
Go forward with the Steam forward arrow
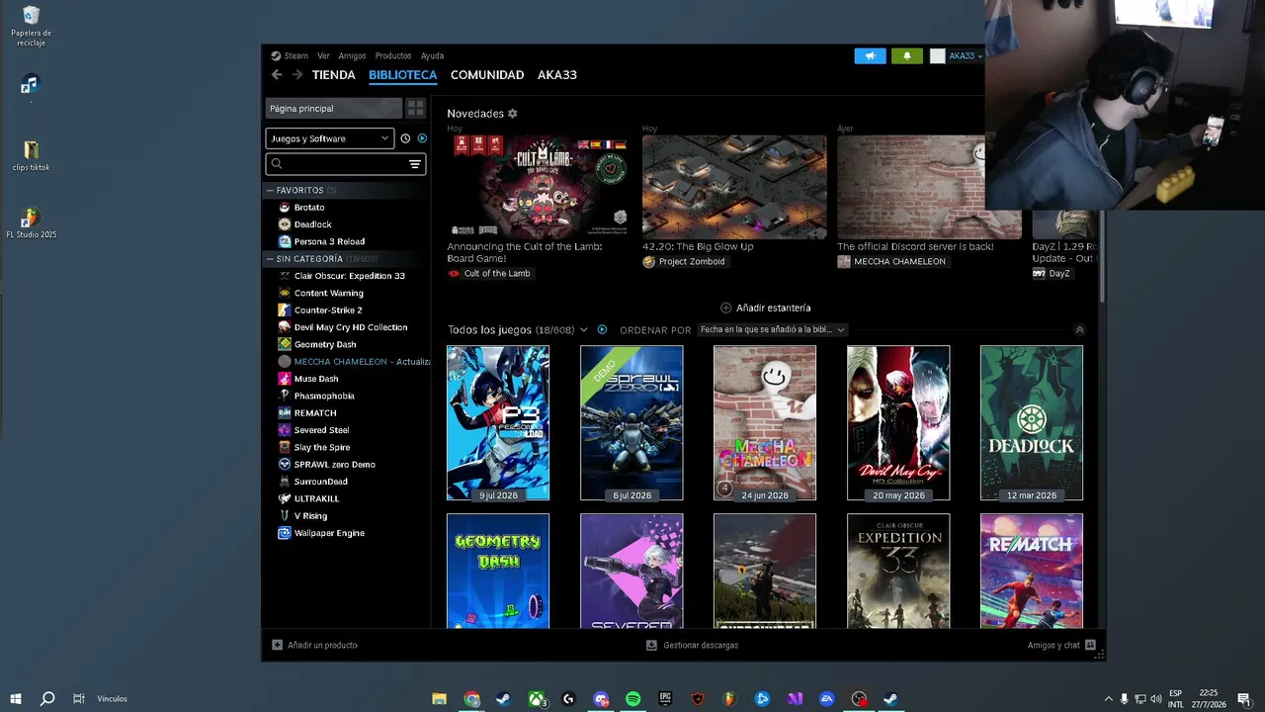point(297,75)
